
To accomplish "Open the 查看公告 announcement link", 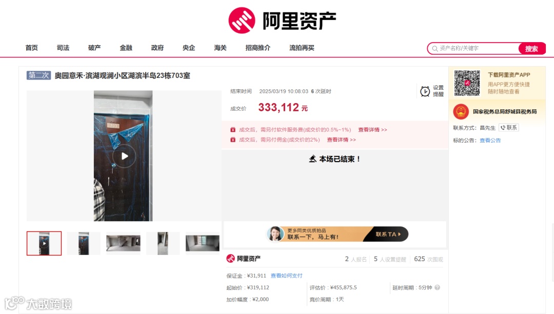I will coord(490,140).
